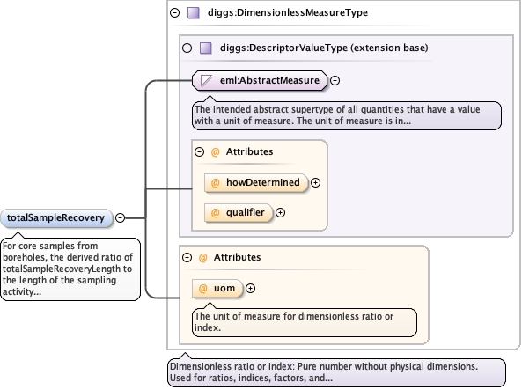
Task: Click the diggs:DescriptorValueType (extension base) title
Action: click(x=324, y=48)
